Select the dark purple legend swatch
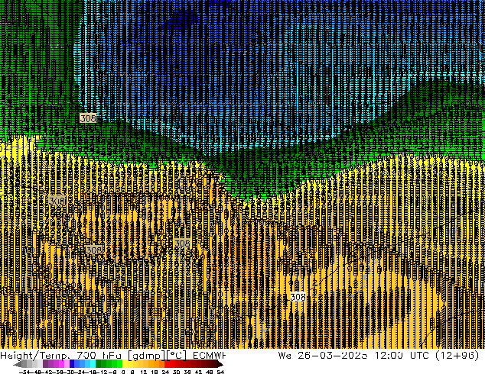 [45, 364]
